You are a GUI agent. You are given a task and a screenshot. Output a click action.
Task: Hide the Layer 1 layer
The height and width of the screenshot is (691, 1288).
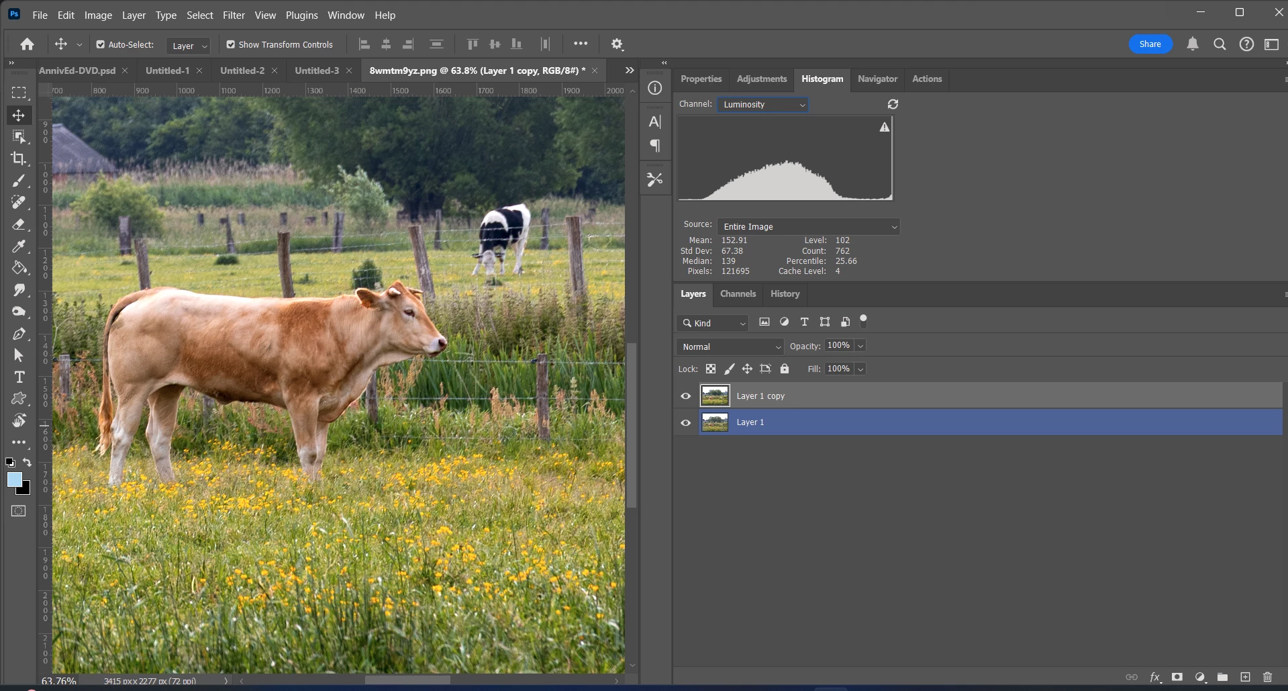click(x=686, y=422)
